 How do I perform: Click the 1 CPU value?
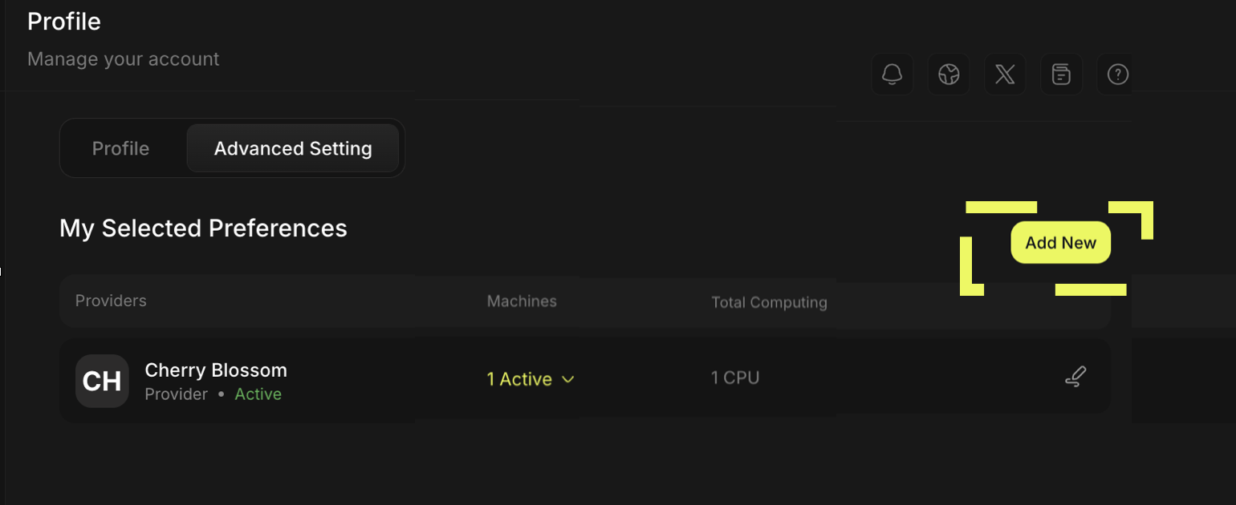(x=735, y=378)
